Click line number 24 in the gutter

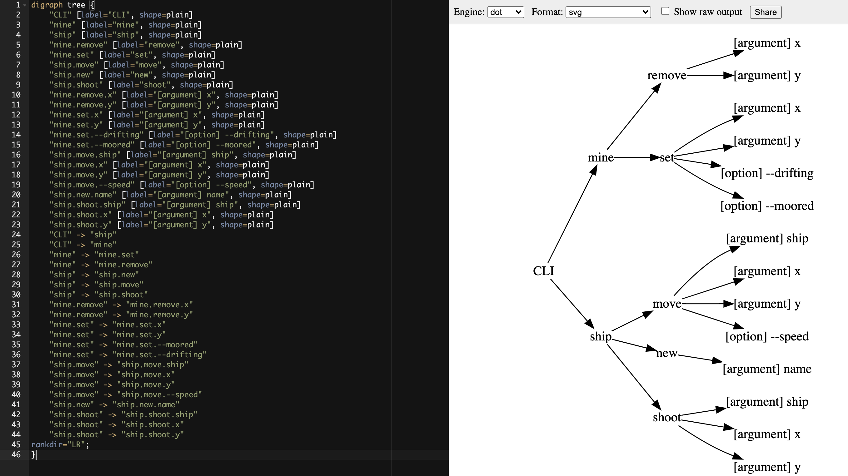click(x=16, y=235)
